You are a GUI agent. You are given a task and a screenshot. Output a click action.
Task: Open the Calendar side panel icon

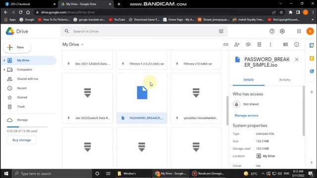pyautogui.click(x=312, y=45)
